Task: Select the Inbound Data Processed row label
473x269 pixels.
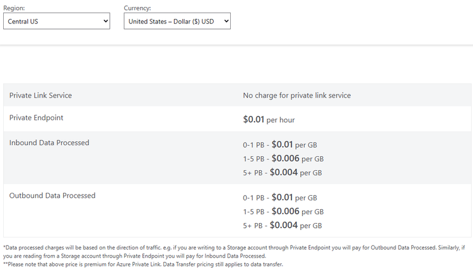Action: coord(49,143)
